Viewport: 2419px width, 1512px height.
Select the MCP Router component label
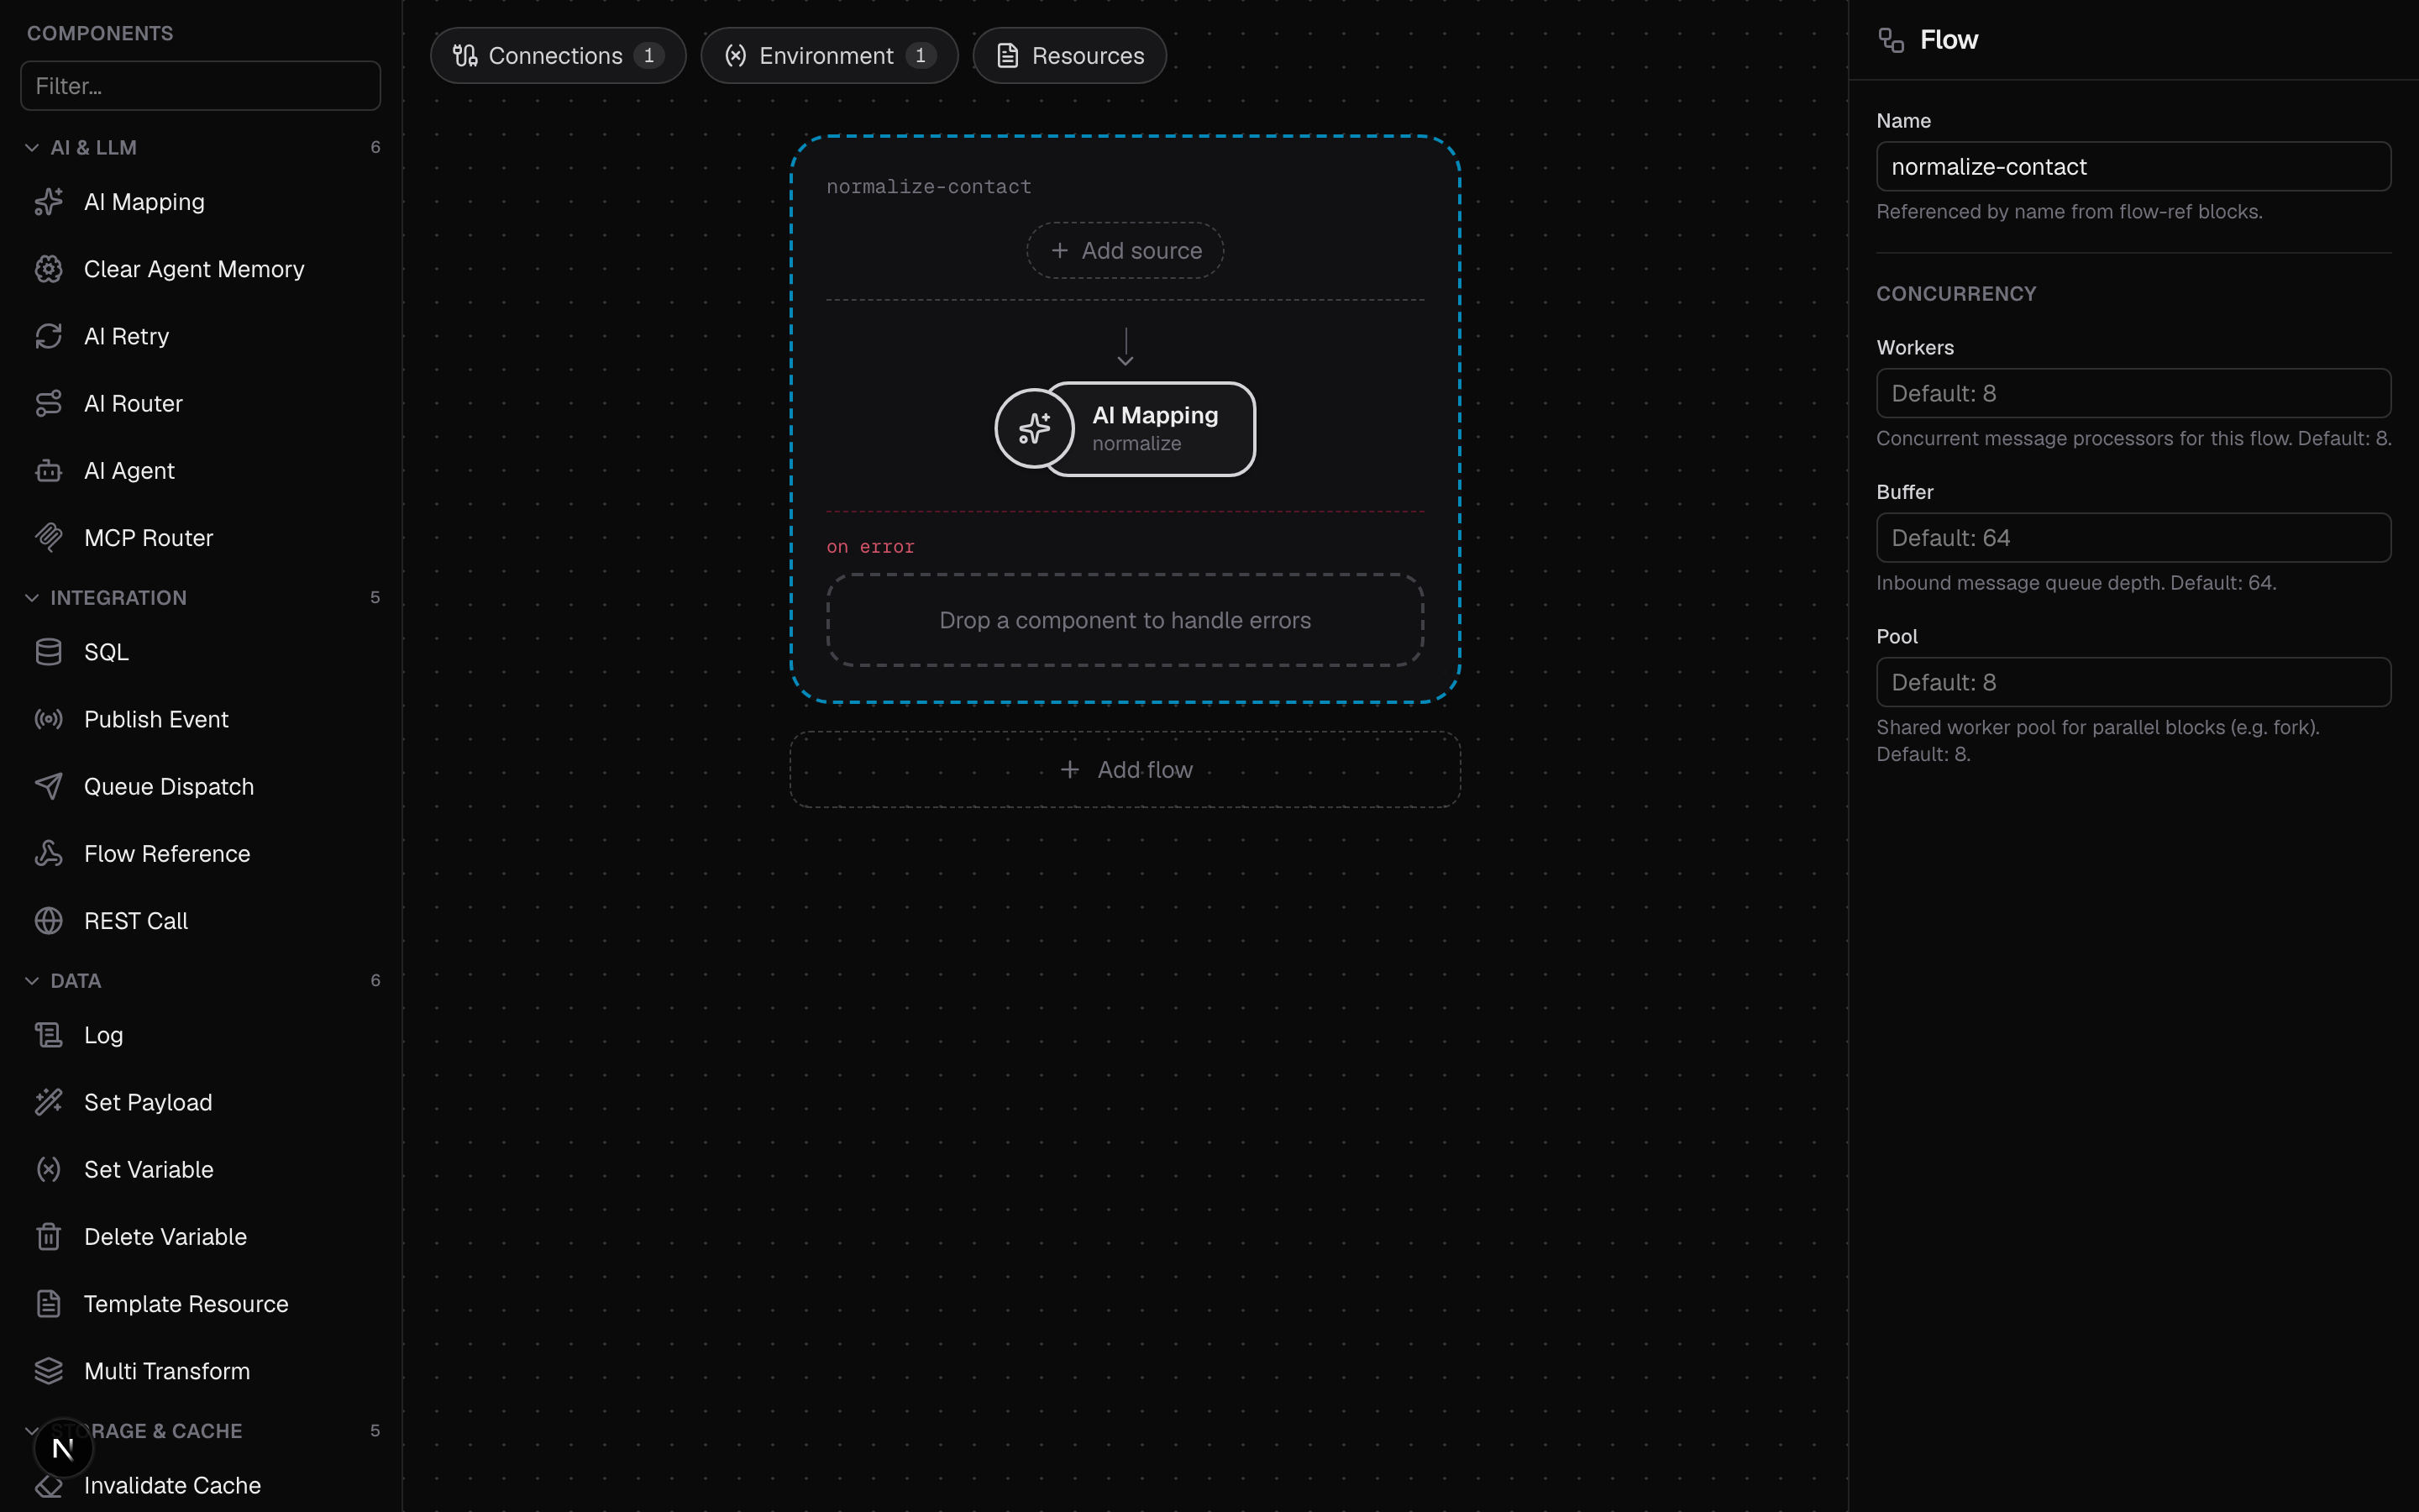pyautogui.click(x=148, y=538)
